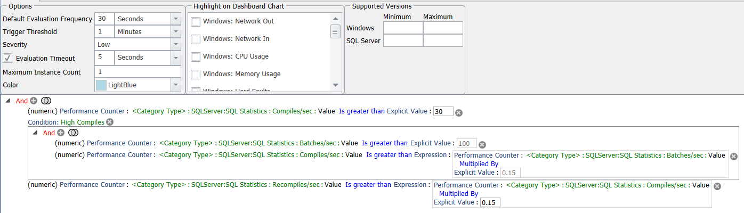Click the Evaluation Timeout value field
744x213 pixels.
pyautogui.click(x=105, y=57)
